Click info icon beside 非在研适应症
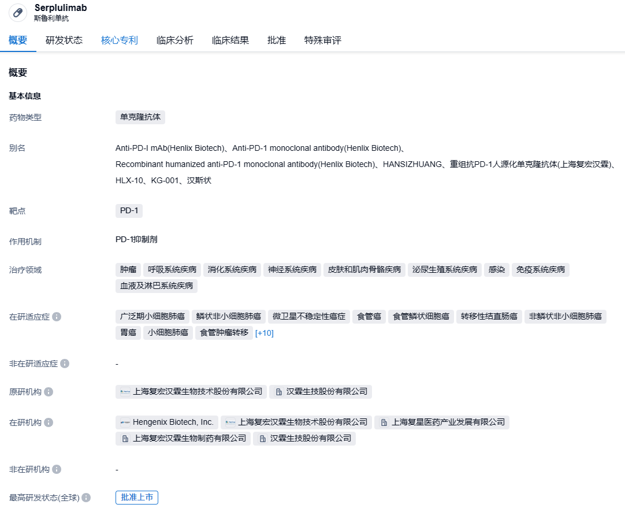 pyautogui.click(x=65, y=364)
